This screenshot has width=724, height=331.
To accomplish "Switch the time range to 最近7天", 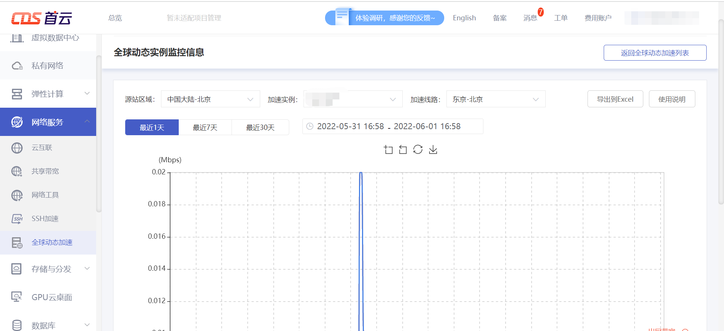I will tap(205, 127).
